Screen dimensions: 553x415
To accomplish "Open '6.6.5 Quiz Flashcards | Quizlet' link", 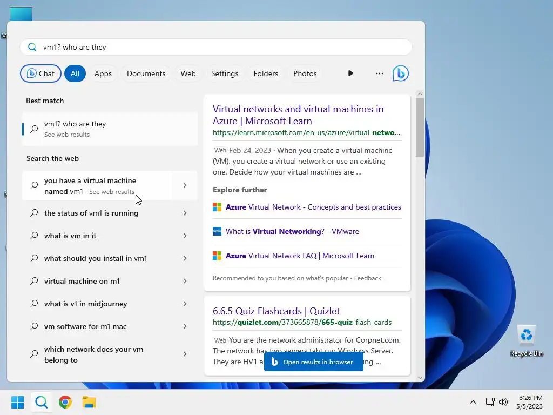I will (276, 311).
